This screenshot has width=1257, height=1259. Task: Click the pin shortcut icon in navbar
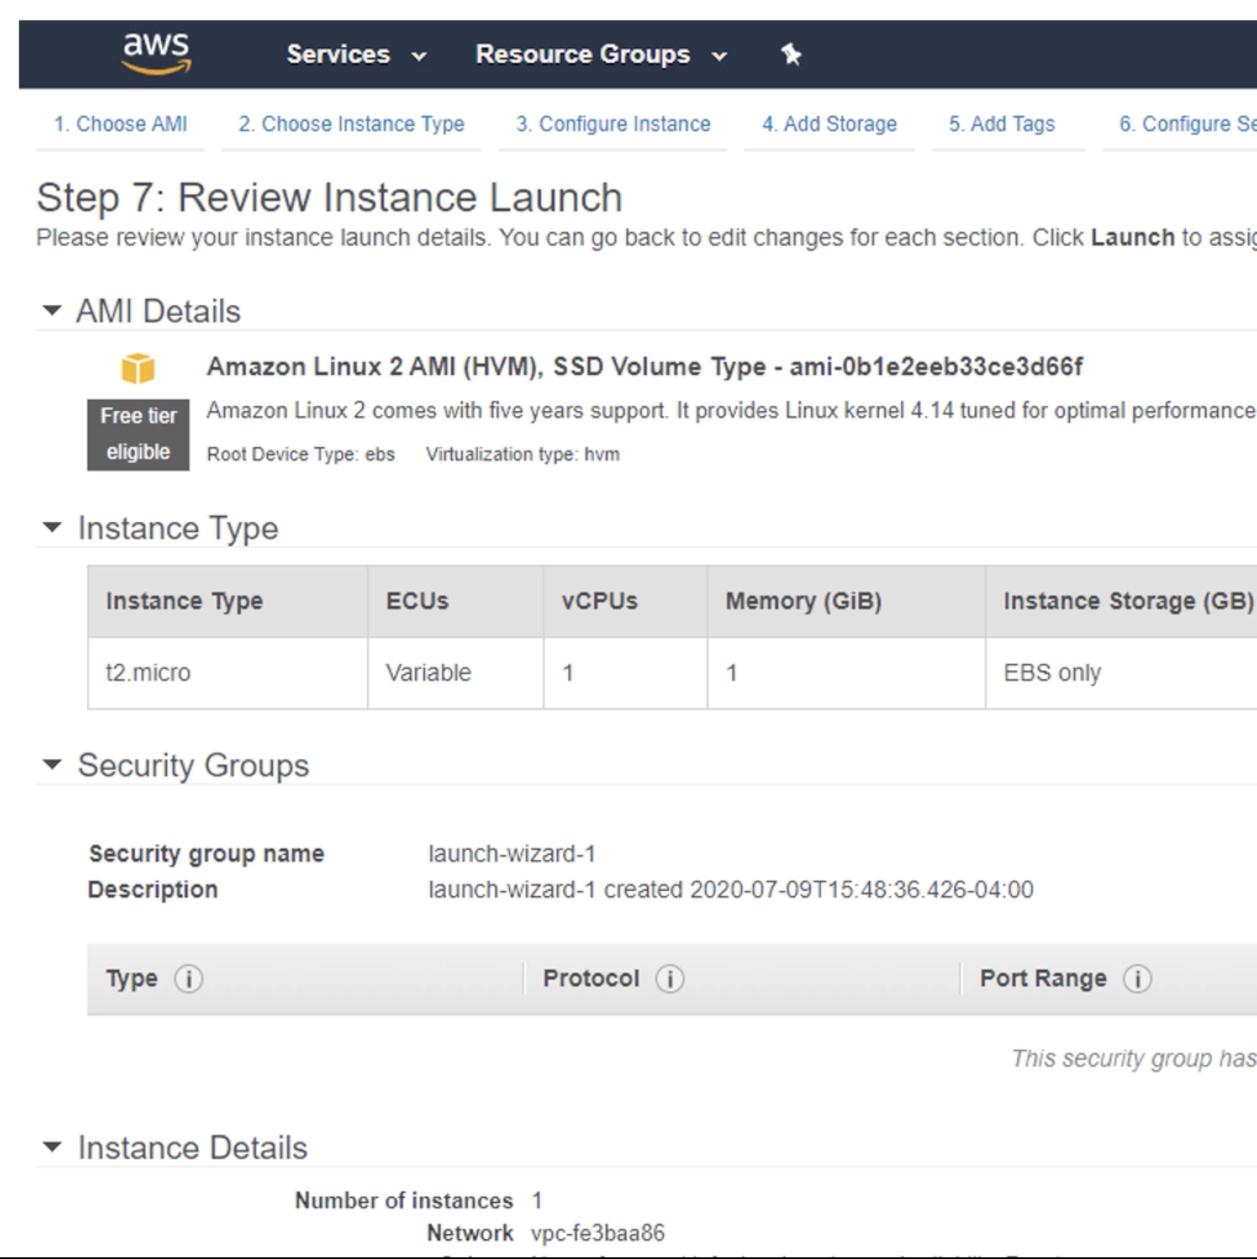click(791, 54)
